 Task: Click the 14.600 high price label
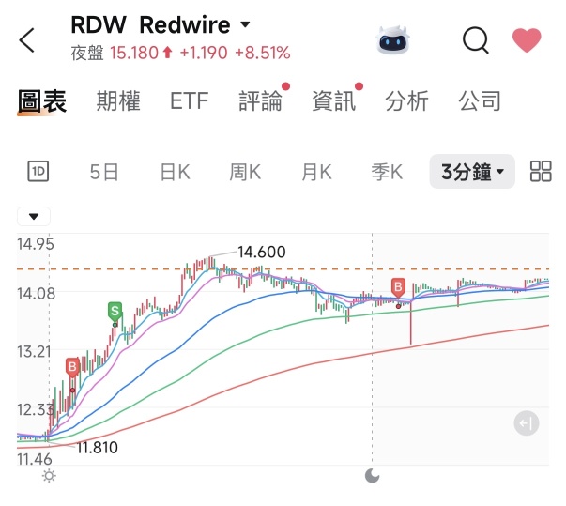pos(262,252)
